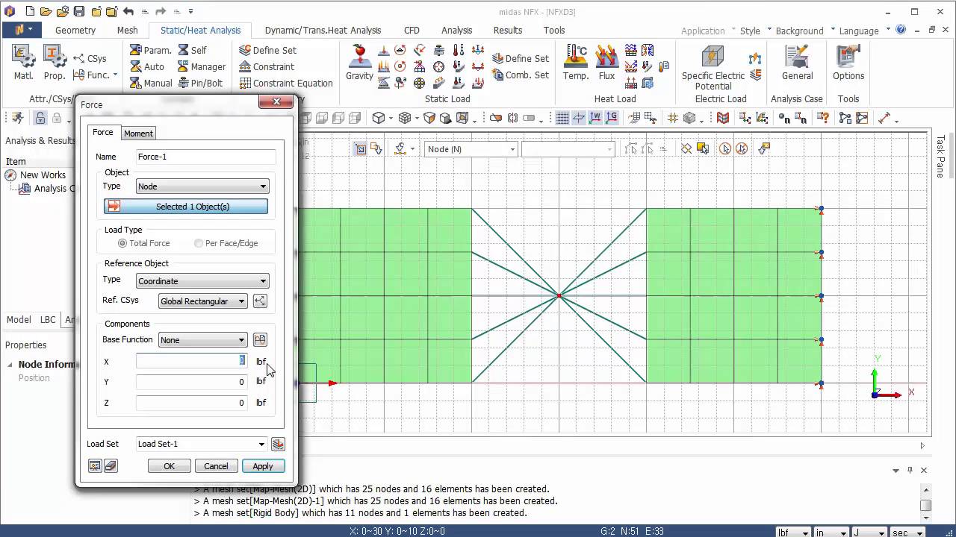Open the Language menu
The image size is (956, 537).
coord(859,31)
